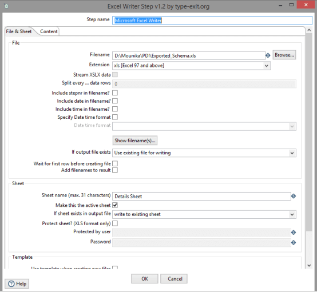The width and height of the screenshot is (317, 292).
Task: Click Show filename(s)... button
Action: coord(135,141)
